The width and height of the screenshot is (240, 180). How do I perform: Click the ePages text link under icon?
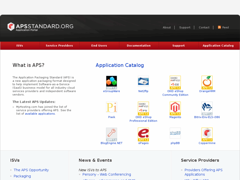(x=143, y=143)
